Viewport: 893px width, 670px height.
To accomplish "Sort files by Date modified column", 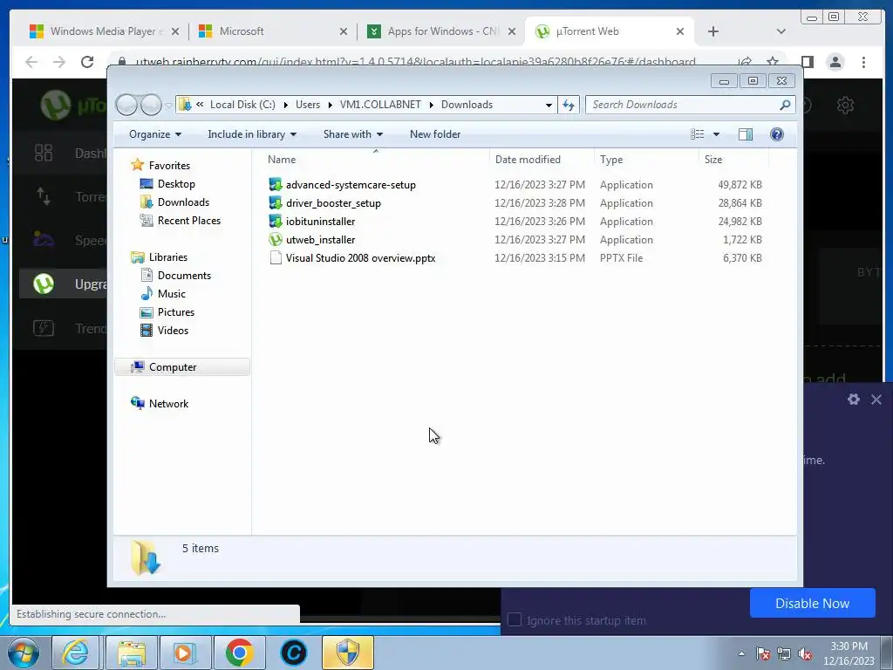I will click(541, 160).
